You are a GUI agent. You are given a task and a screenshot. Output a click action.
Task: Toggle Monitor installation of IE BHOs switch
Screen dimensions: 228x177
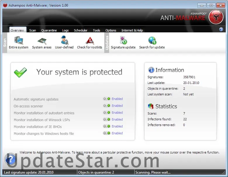coord(107,126)
